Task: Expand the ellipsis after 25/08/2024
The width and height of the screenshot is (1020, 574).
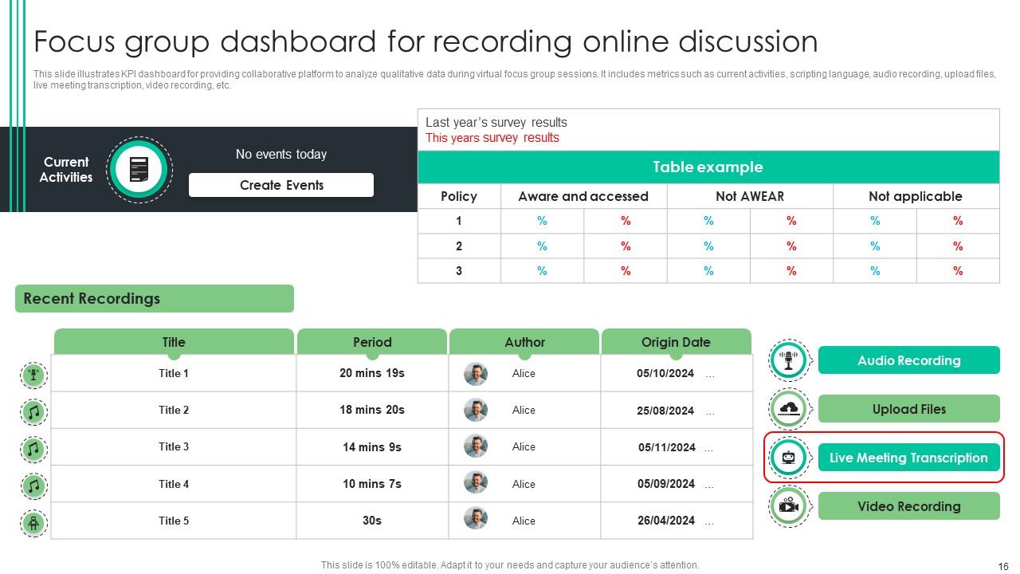Action: pyautogui.click(x=710, y=411)
